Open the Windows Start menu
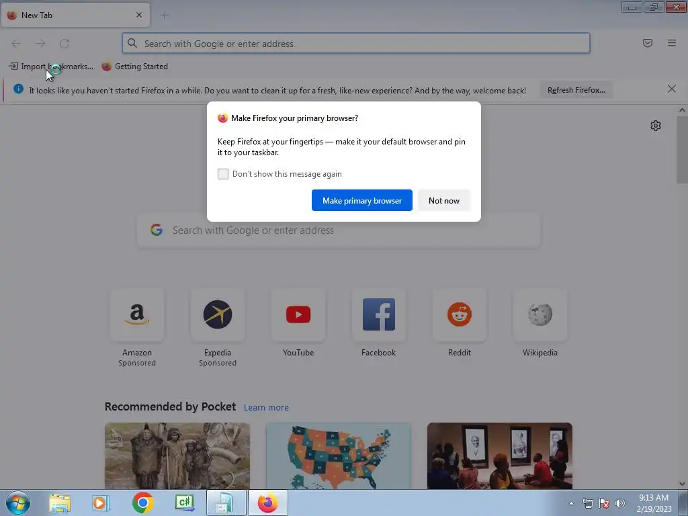The height and width of the screenshot is (516, 688). click(18, 503)
